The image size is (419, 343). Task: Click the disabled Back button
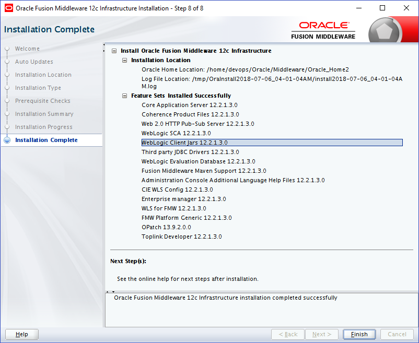point(288,334)
